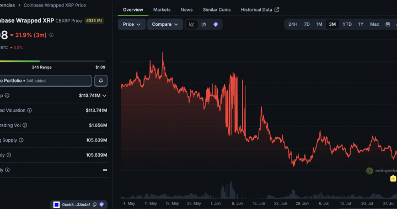Click the price alert bell icon
This screenshot has height=209, width=397.
[101, 81]
